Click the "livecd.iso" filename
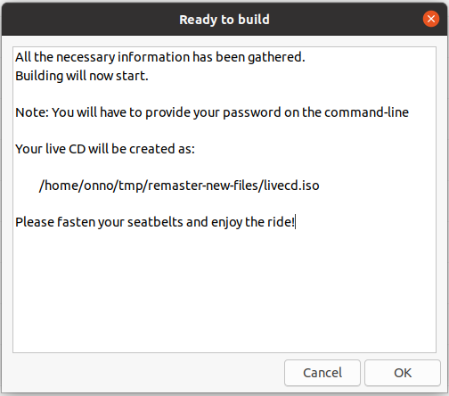The height and width of the screenshot is (396, 449). click(291, 186)
